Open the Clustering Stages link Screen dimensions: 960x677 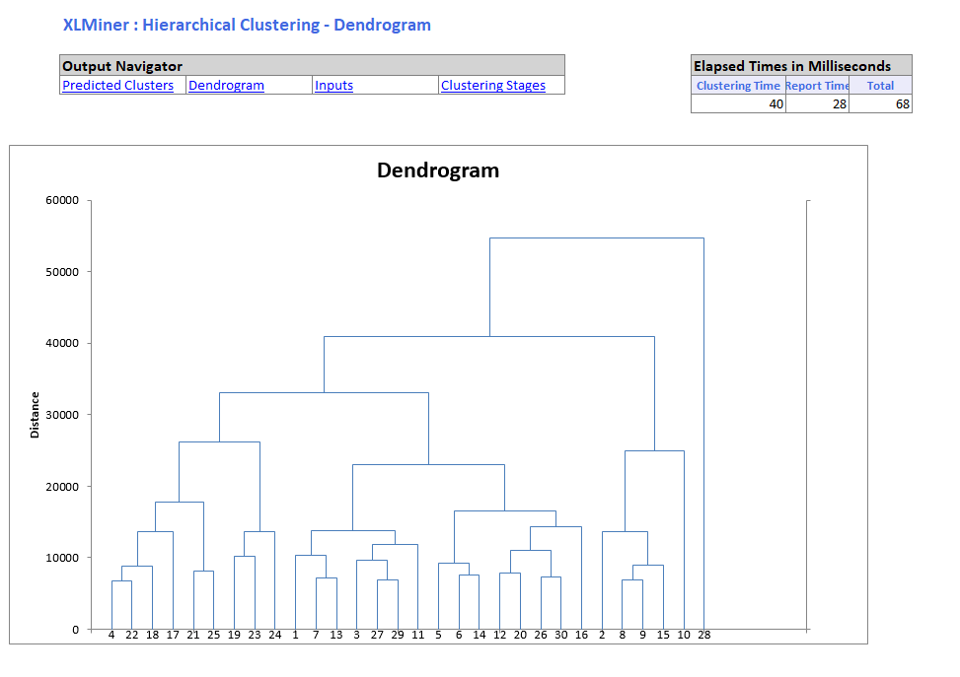[492, 86]
